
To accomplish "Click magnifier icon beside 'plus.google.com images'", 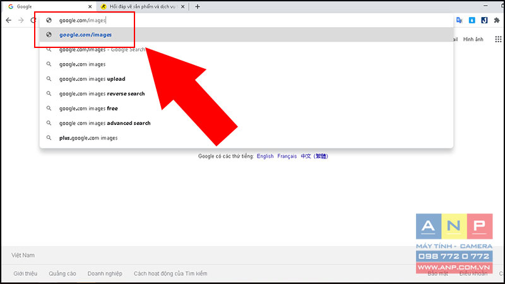I will (49, 138).
